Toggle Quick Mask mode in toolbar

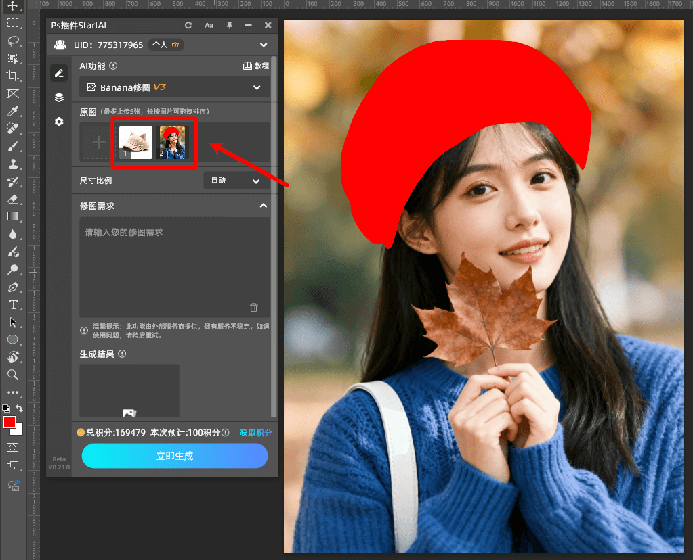pyautogui.click(x=13, y=448)
